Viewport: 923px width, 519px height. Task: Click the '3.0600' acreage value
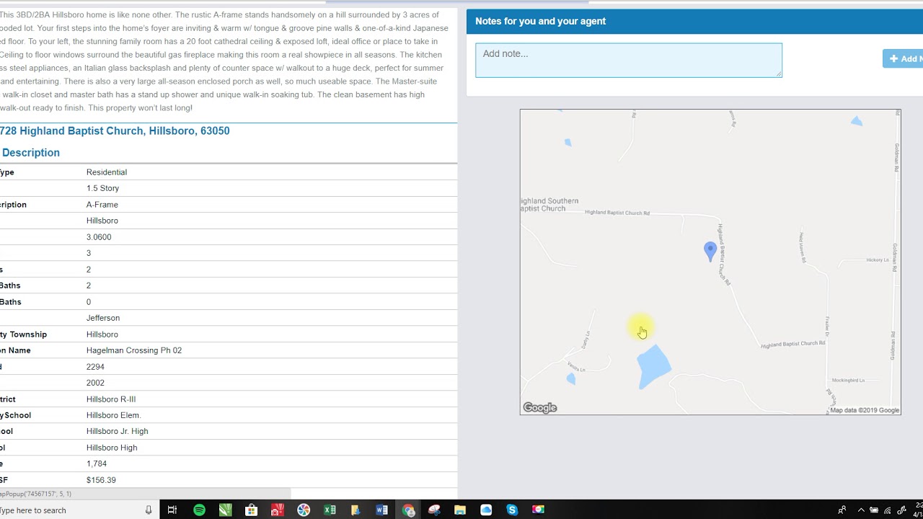(x=99, y=237)
